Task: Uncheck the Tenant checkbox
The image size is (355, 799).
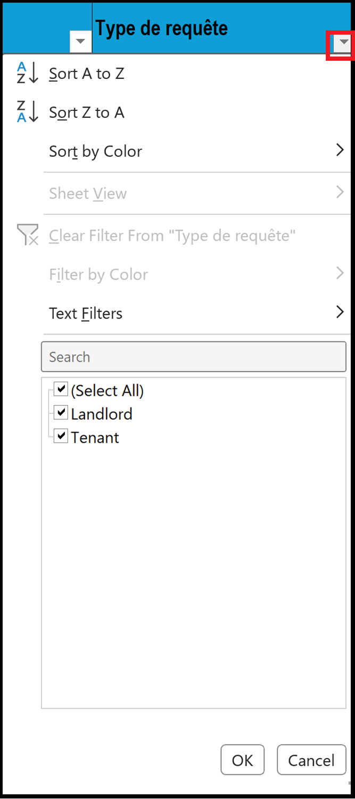Action: point(61,436)
